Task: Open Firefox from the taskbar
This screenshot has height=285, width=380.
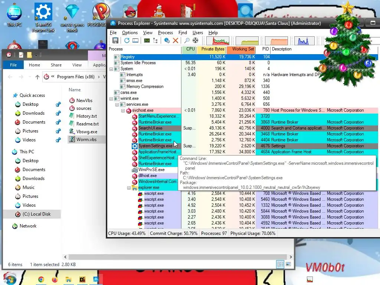Action: (x=55, y=280)
